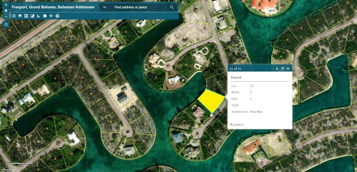
Task: Click the magnifier search button
Action: pyautogui.click(x=172, y=7)
